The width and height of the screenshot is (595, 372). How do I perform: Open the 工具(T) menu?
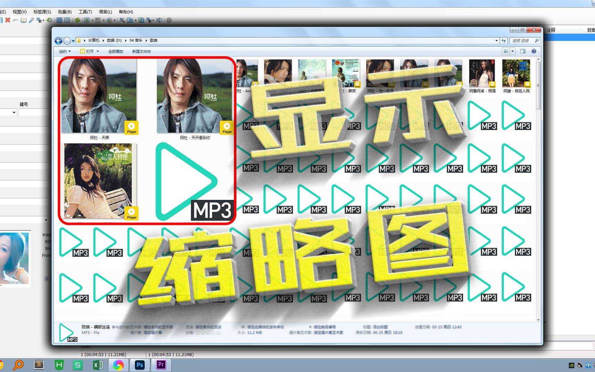point(85,12)
